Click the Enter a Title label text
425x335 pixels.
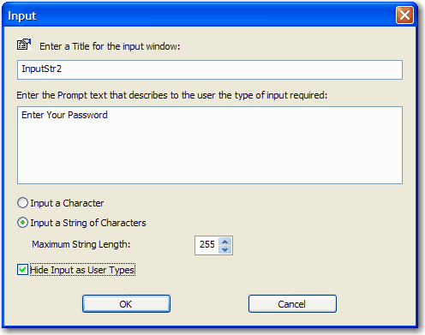tap(110, 46)
